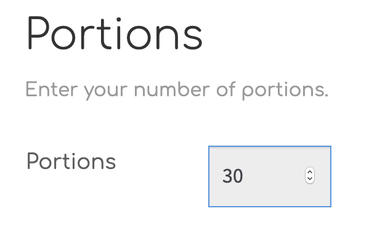Screen dimensions: 377x232
Task: Click the up arrow of Portions stepper
Action: [310, 172]
